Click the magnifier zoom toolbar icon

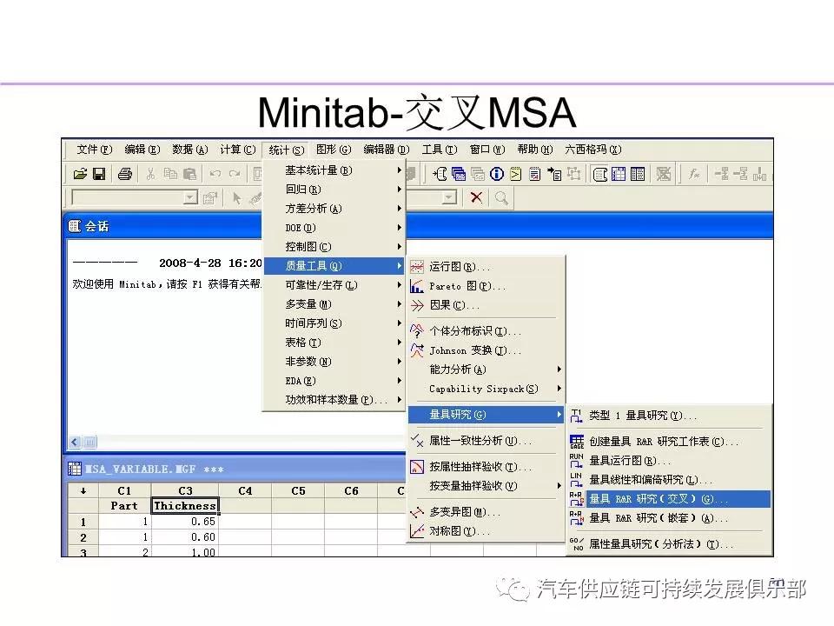click(501, 198)
